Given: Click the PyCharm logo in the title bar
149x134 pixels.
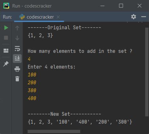Looking at the screenshot, I should click(x=6, y=6).
